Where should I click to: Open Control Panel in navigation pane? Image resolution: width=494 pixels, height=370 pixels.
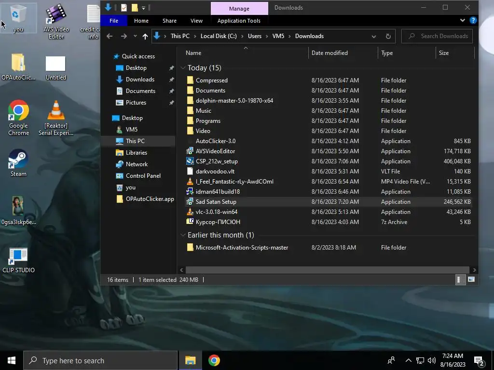point(143,176)
